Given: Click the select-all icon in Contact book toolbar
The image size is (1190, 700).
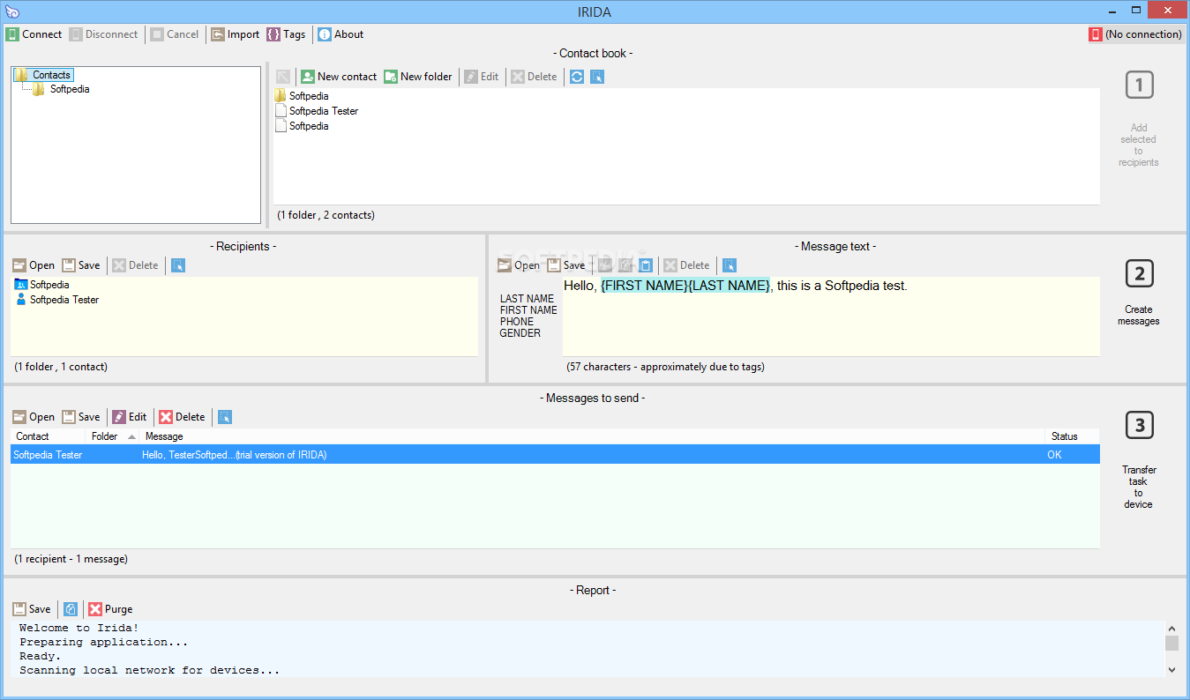Looking at the screenshot, I should [597, 77].
